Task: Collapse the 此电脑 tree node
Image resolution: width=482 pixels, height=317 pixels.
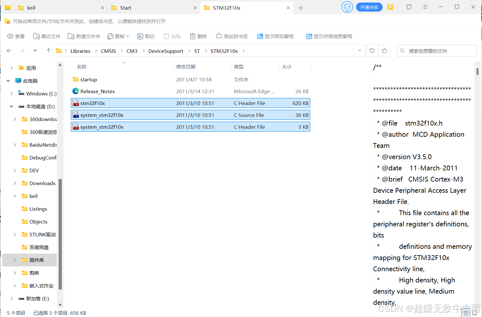Action: click(x=8, y=81)
